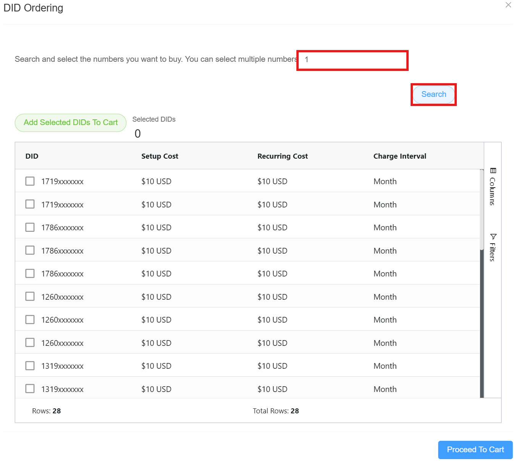Sort by Recurring Cost column header

pyautogui.click(x=282, y=156)
